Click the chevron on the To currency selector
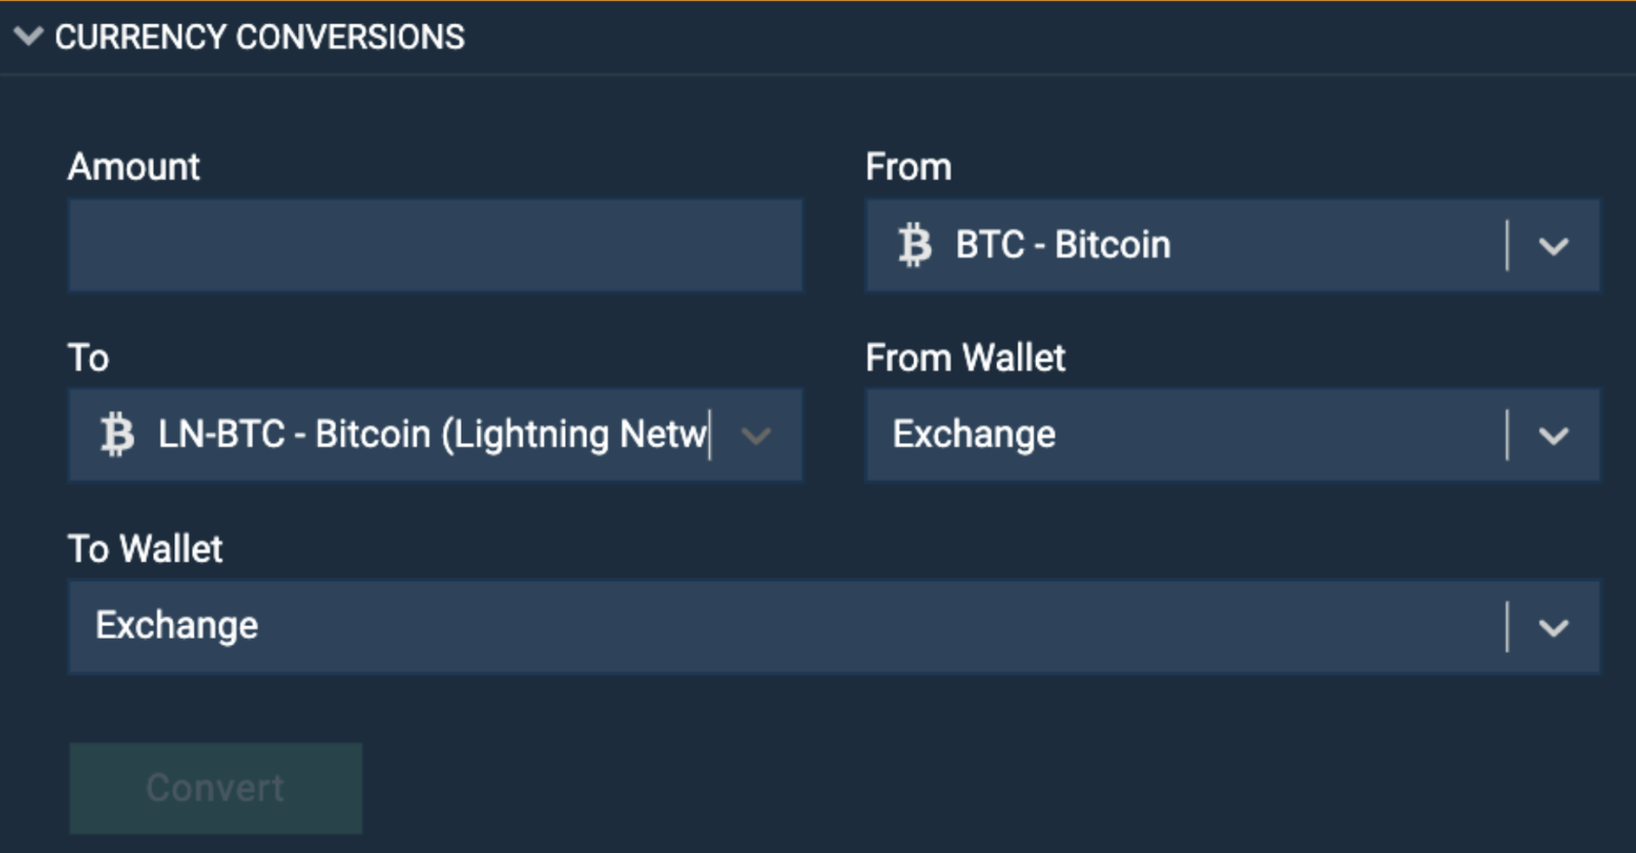This screenshot has height=853, width=1636. (x=757, y=436)
